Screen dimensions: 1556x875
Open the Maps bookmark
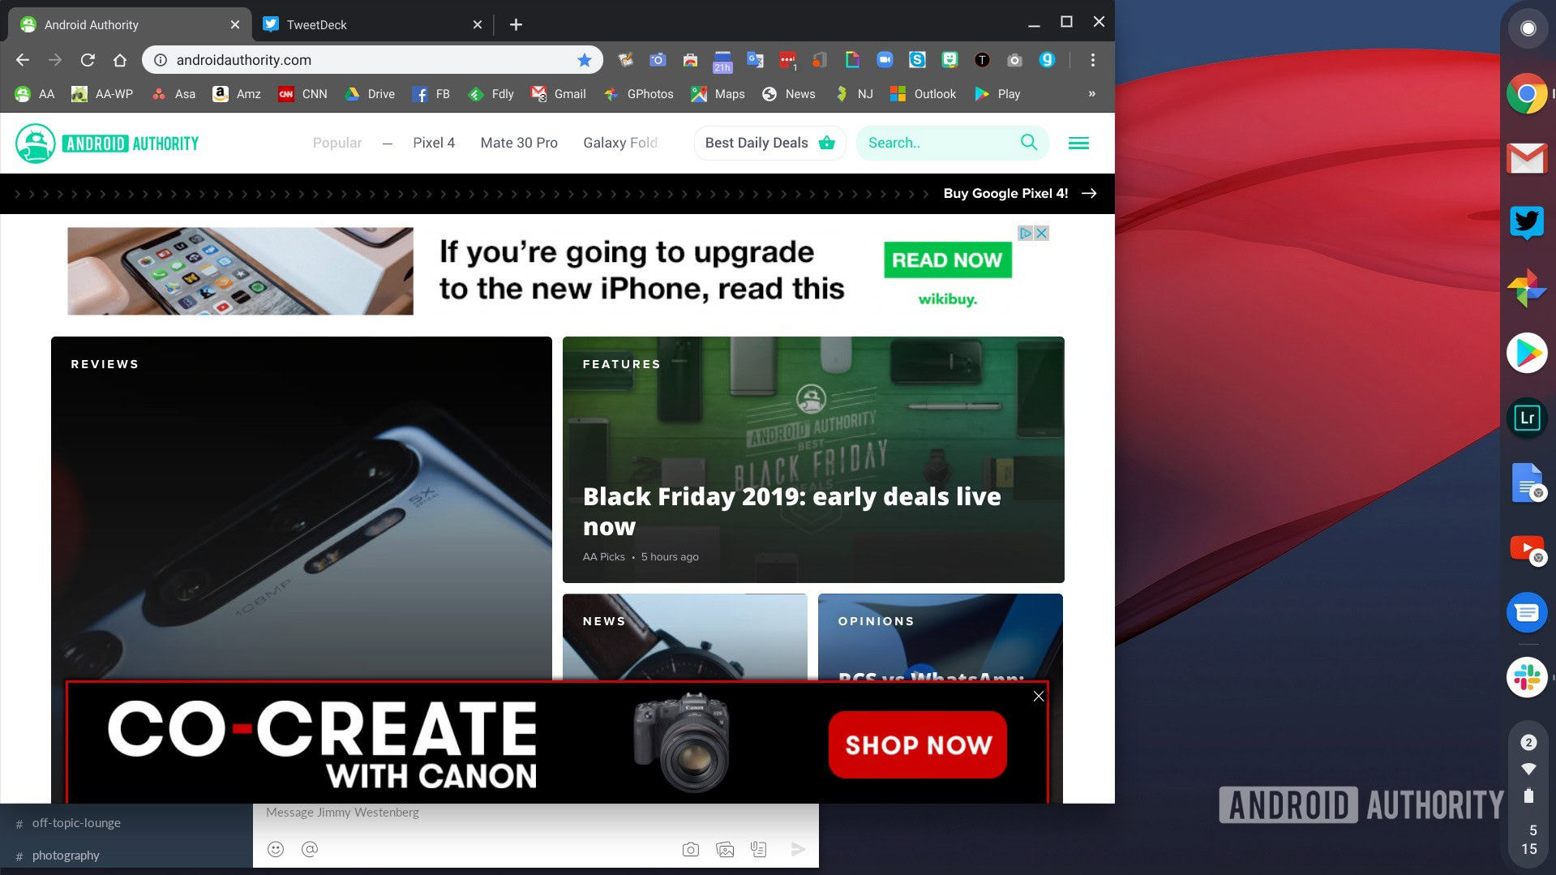pyautogui.click(x=718, y=94)
